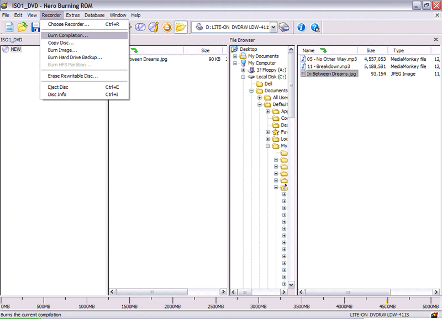Click the JPEG icon of In Between Dreams.jpg

[x=303, y=74]
